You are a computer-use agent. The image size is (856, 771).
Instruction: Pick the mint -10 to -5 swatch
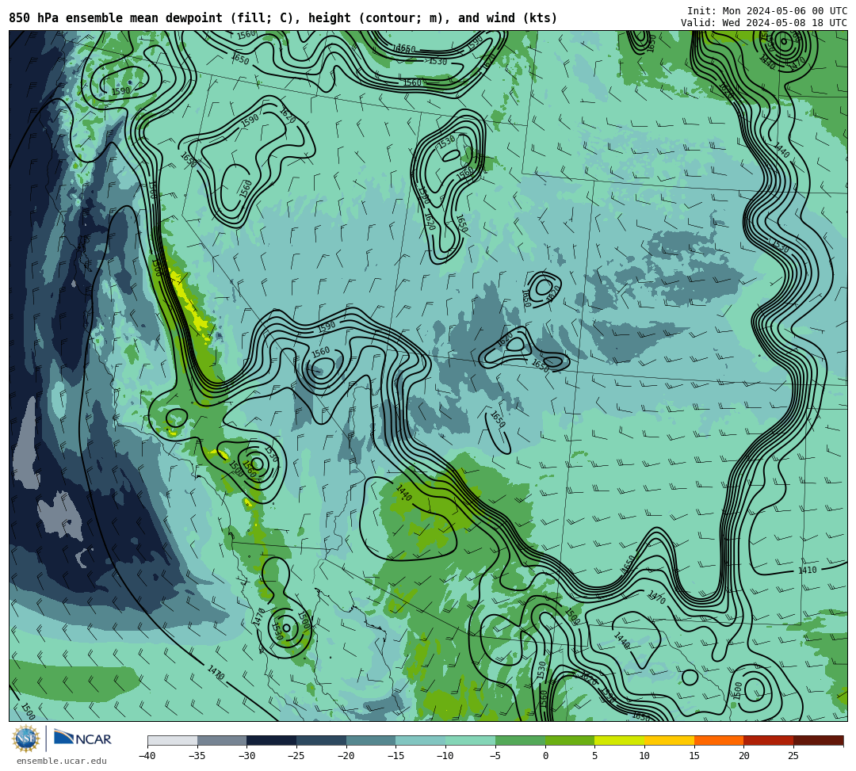click(x=471, y=740)
